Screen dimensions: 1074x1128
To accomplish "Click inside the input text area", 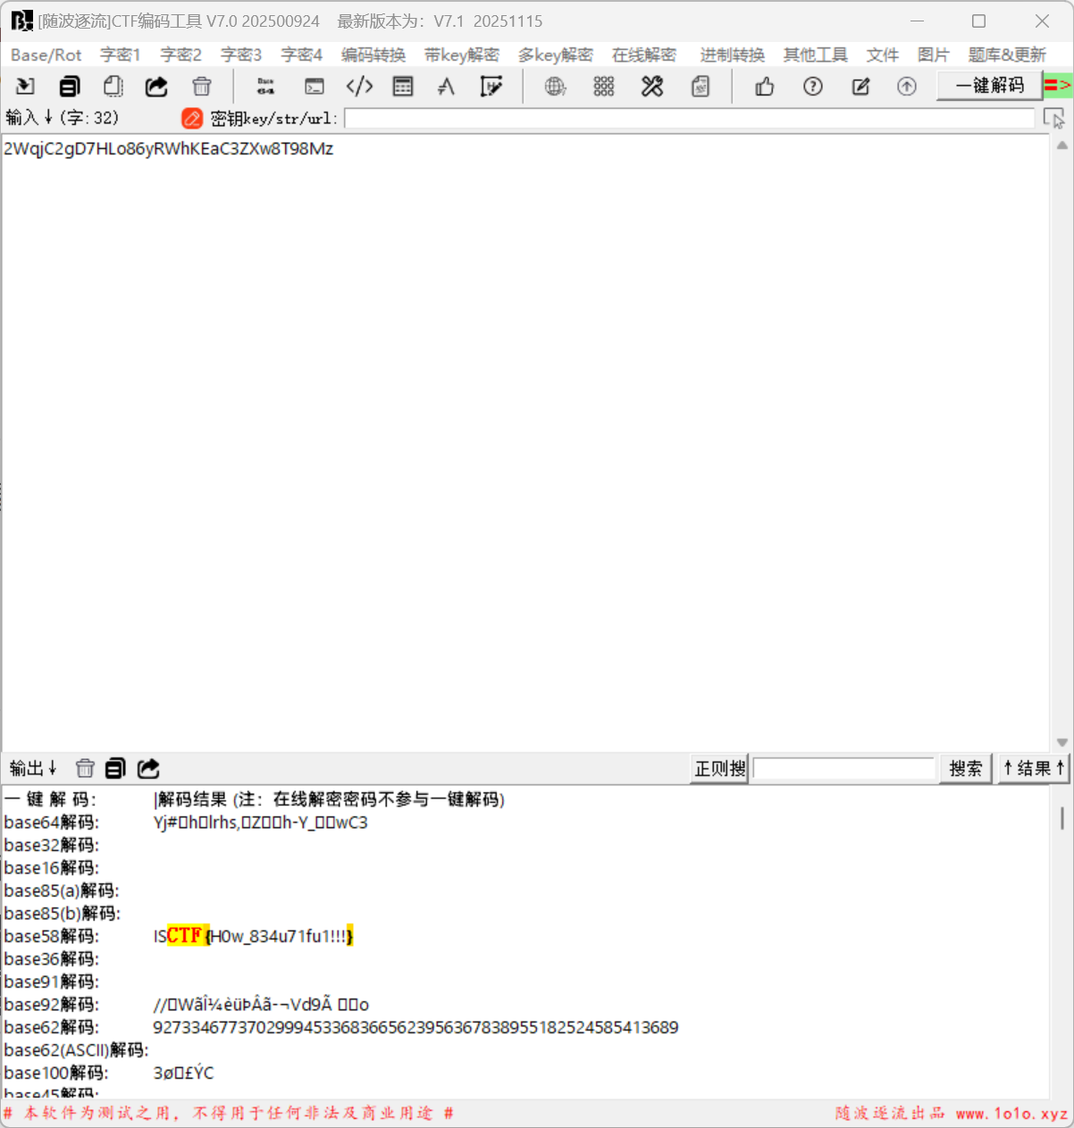I will 525,443.
